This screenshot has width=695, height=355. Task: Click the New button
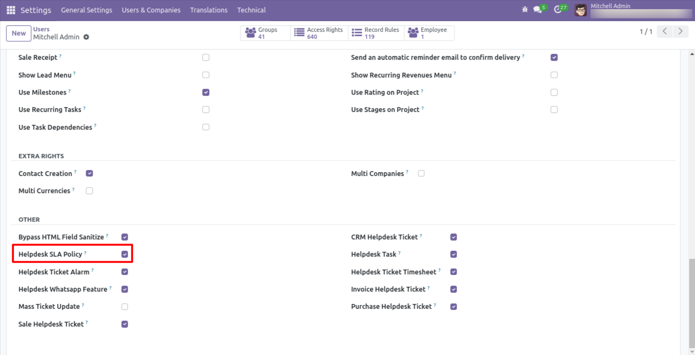(x=19, y=33)
